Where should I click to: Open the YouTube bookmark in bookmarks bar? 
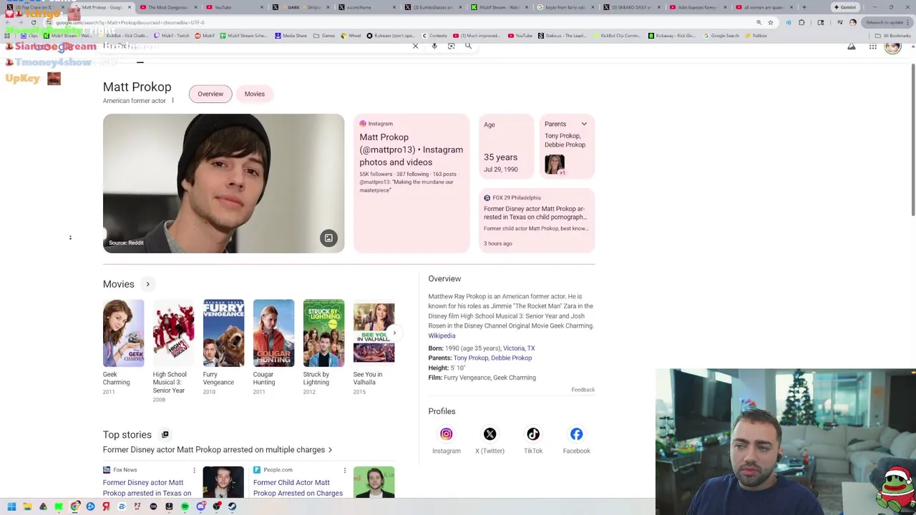point(520,36)
